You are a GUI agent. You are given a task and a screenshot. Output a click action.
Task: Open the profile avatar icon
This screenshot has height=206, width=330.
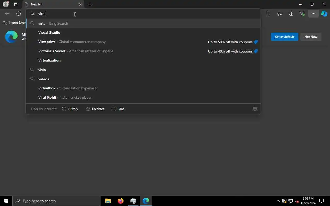[6, 4]
